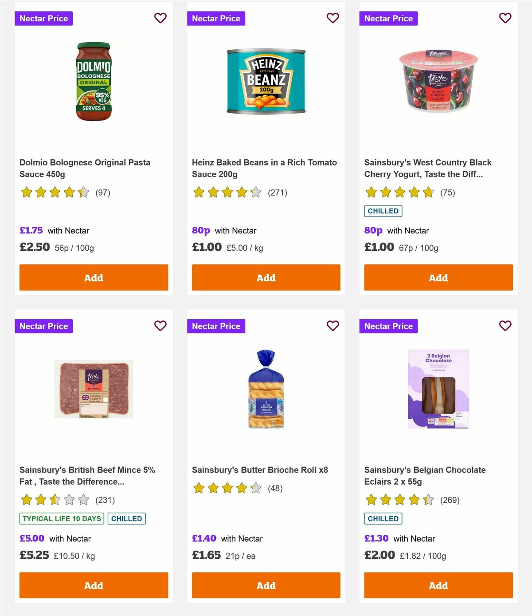Favorite the West Country Black Cherry Yogurt
Image resolution: width=532 pixels, height=616 pixels.
coord(505,18)
